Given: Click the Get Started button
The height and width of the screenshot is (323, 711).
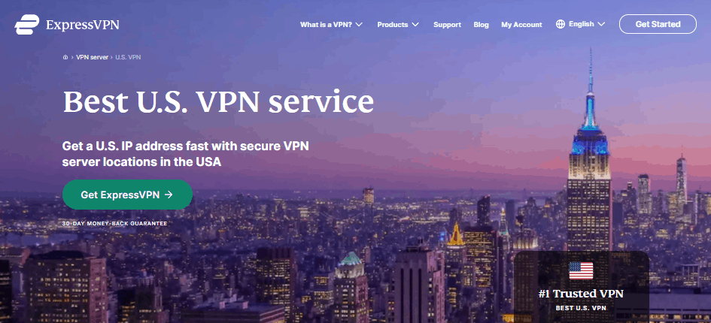Looking at the screenshot, I should 658,24.
